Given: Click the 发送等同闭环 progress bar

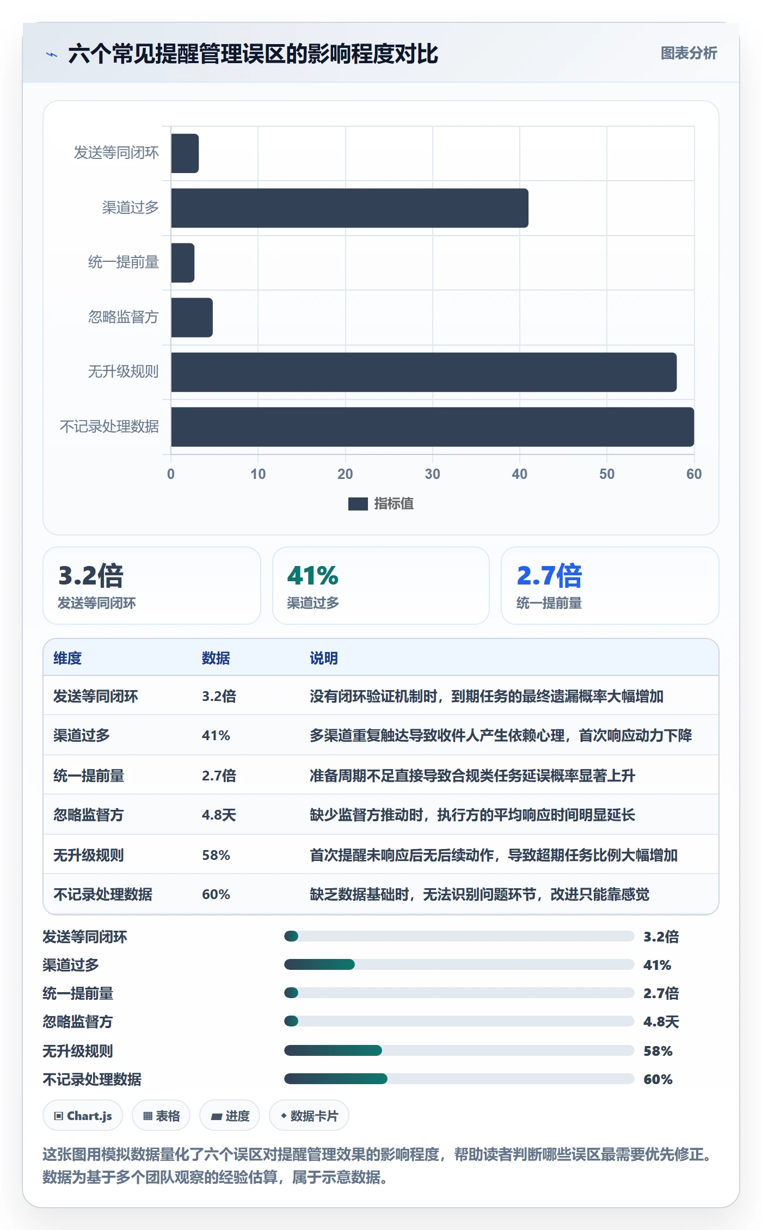Looking at the screenshot, I should tap(459, 936).
